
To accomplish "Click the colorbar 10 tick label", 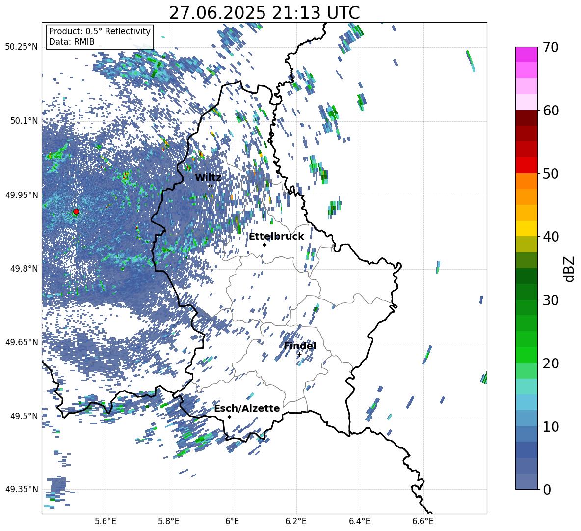I will [x=551, y=426].
